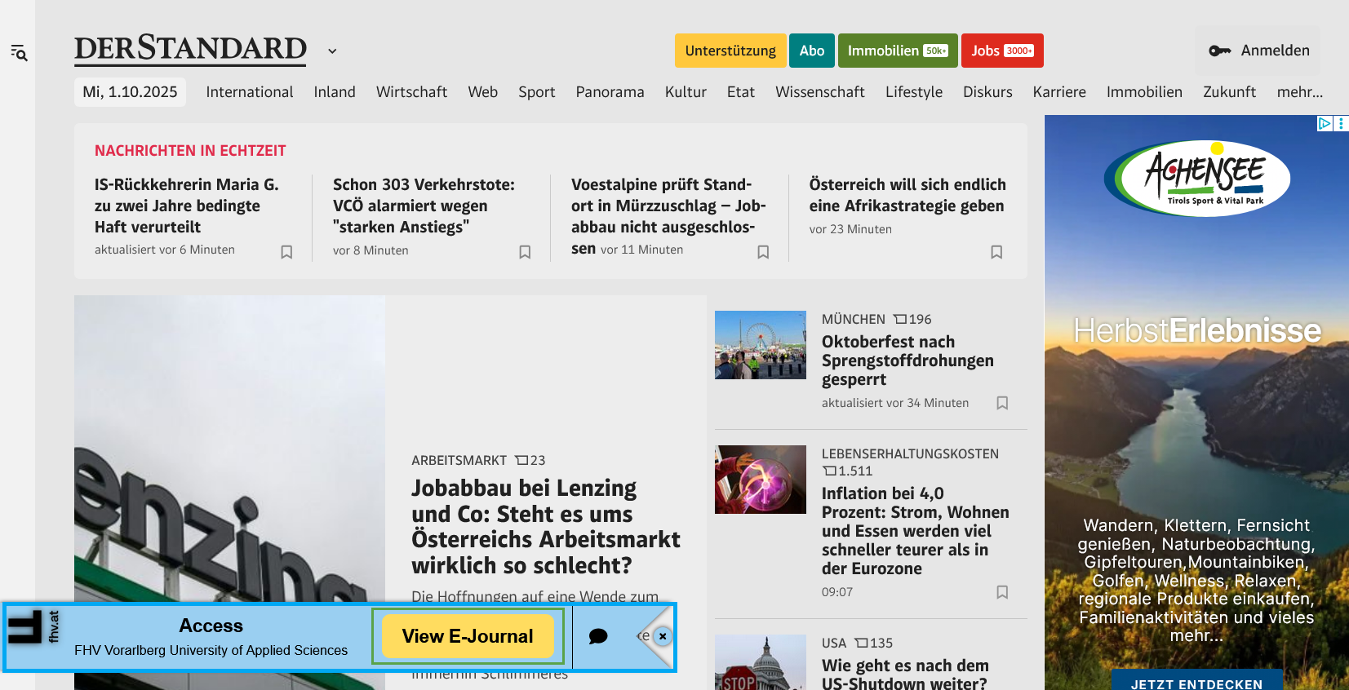This screenshot has height=690, width=1349.
Task: Close the FHV Access banner
Action: click(x=663, y=636)
